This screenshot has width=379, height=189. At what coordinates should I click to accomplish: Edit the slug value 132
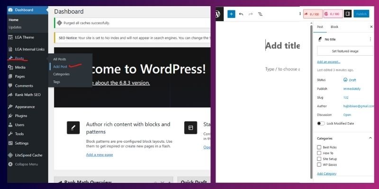point(346,97)
